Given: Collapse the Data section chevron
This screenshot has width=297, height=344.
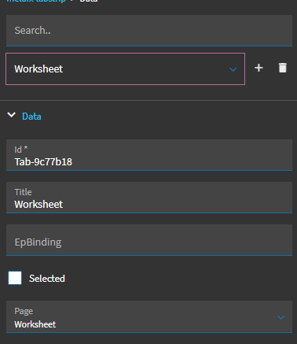Looking at the screenshot, I should pyautogui.click(x=11, y=115).
